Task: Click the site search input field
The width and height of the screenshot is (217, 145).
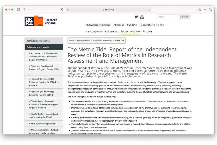Action: [168, 17]
